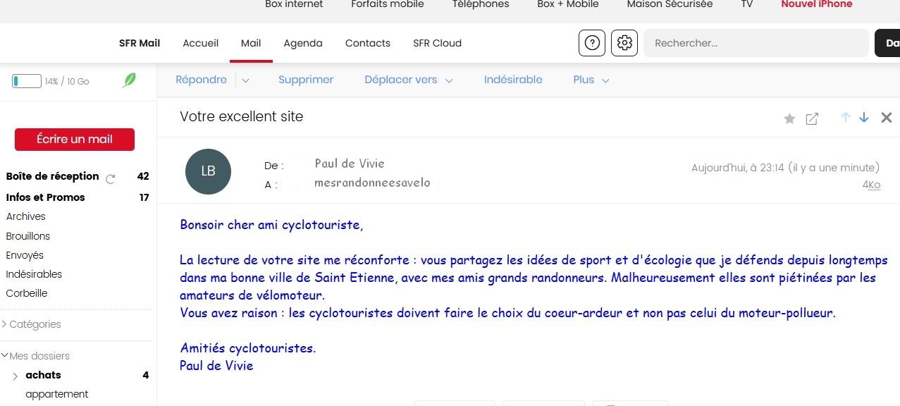Viewport: 900px width, 406px height.
Task: Expand the achats folder
Action: [16, 376]
